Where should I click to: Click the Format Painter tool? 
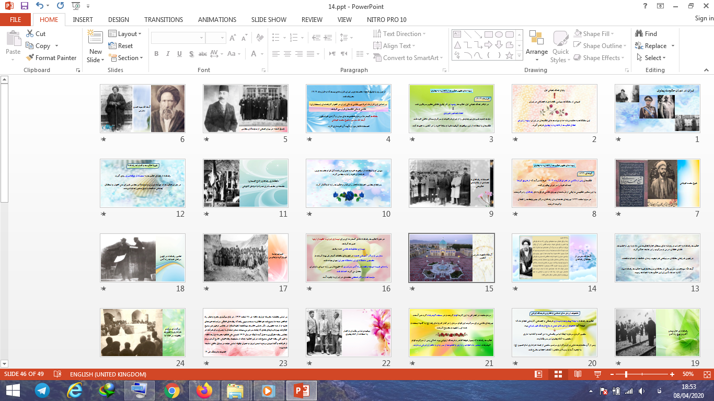51,58
